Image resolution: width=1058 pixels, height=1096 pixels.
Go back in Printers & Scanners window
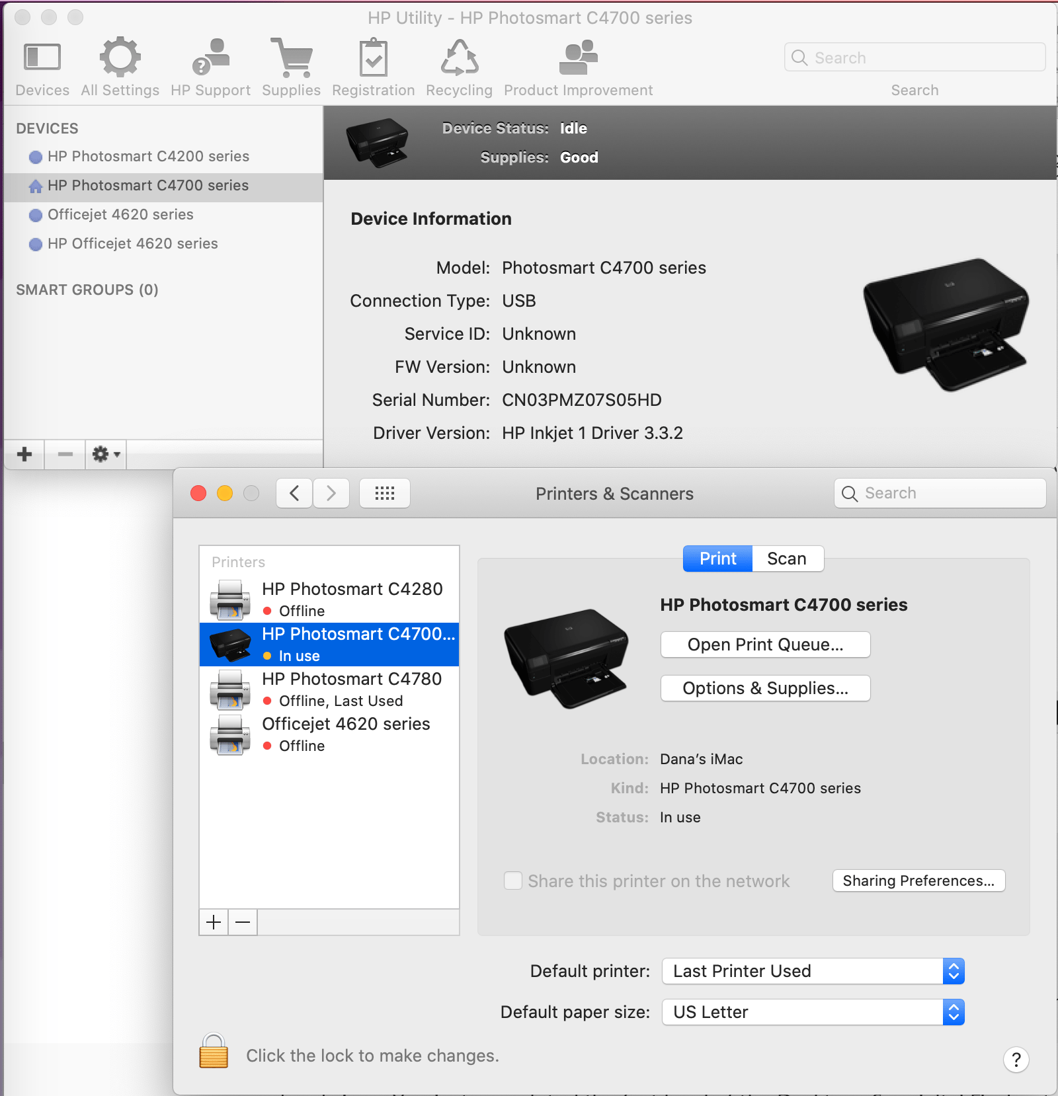point(294,493)
